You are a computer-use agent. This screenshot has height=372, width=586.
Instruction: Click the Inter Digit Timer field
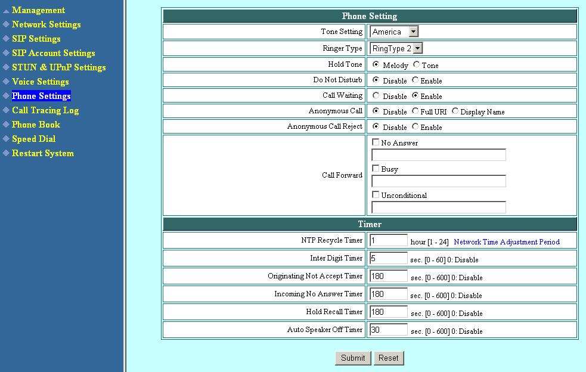(389, 258)
